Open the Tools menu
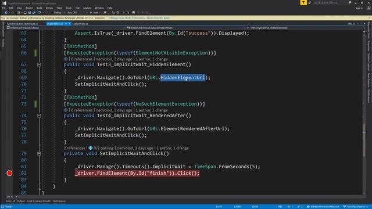 [x=69, y=8]
